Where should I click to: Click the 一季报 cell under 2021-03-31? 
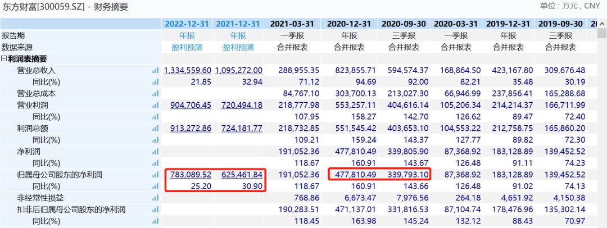(x=292, y=35)
